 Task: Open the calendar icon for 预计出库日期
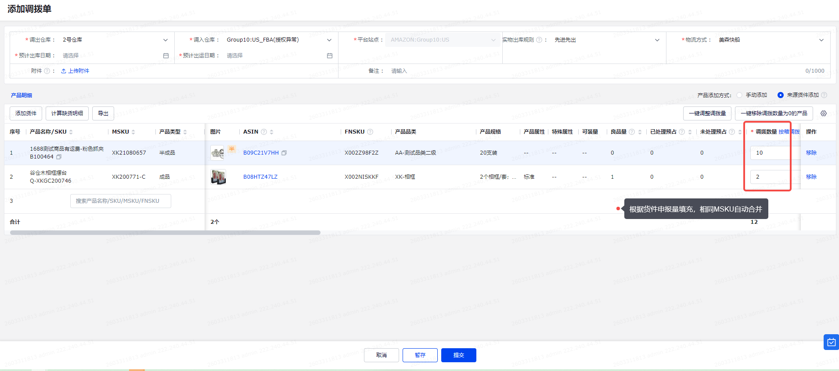click(166, 56)
